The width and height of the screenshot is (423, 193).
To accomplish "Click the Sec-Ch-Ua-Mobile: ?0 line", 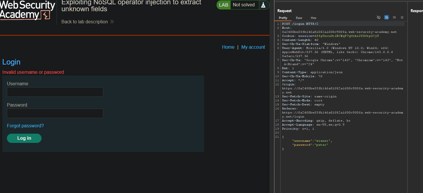I will 302,76.
